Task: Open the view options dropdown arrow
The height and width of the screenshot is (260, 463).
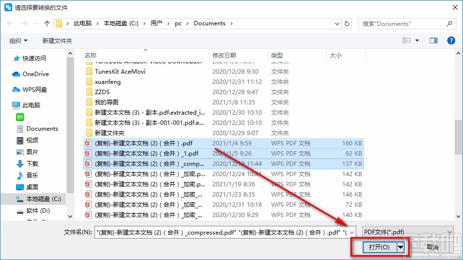Action: 417,40
